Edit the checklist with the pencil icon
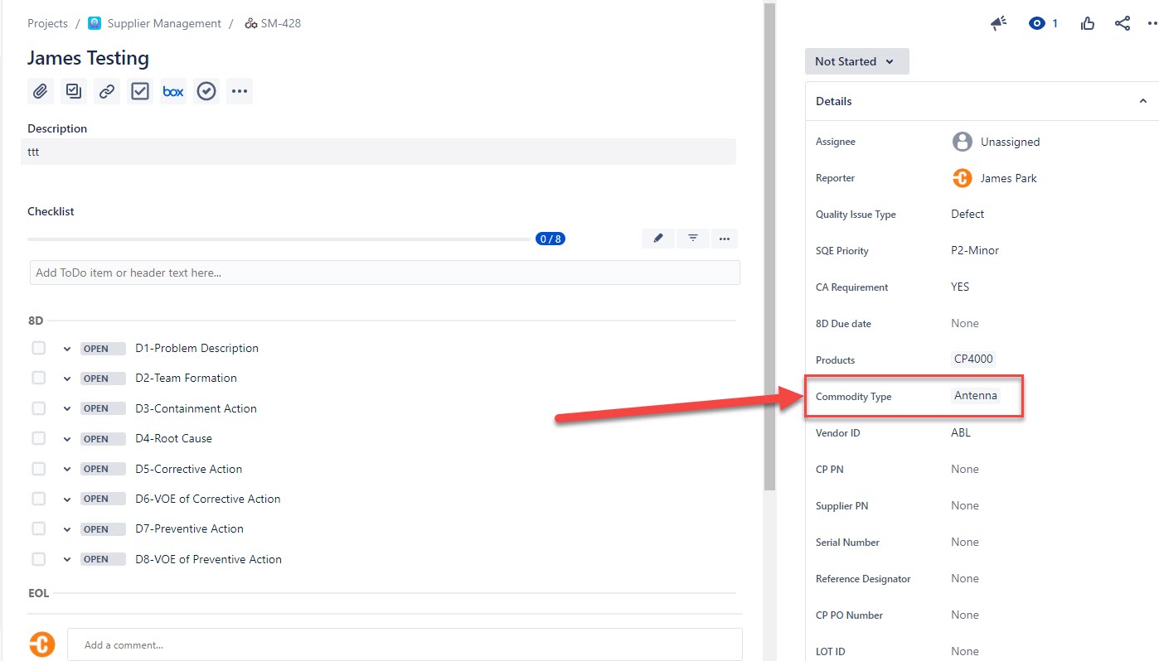This screenshot has height=661, width=1159. point(657,238)
